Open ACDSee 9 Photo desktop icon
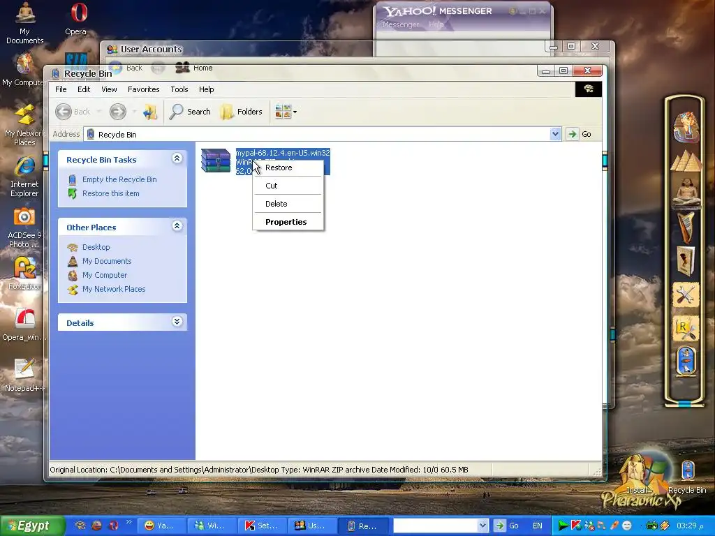This screenshot has height=536, width=715. pos(24,228)
